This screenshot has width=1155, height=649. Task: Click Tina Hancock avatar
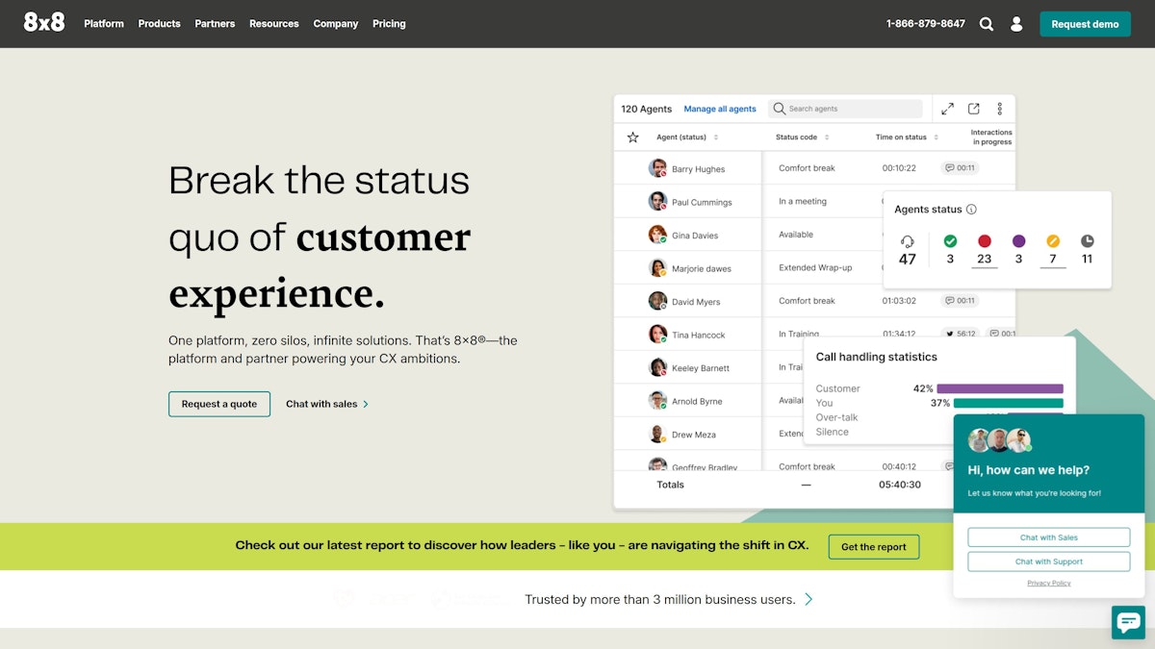tap(657, 335)
